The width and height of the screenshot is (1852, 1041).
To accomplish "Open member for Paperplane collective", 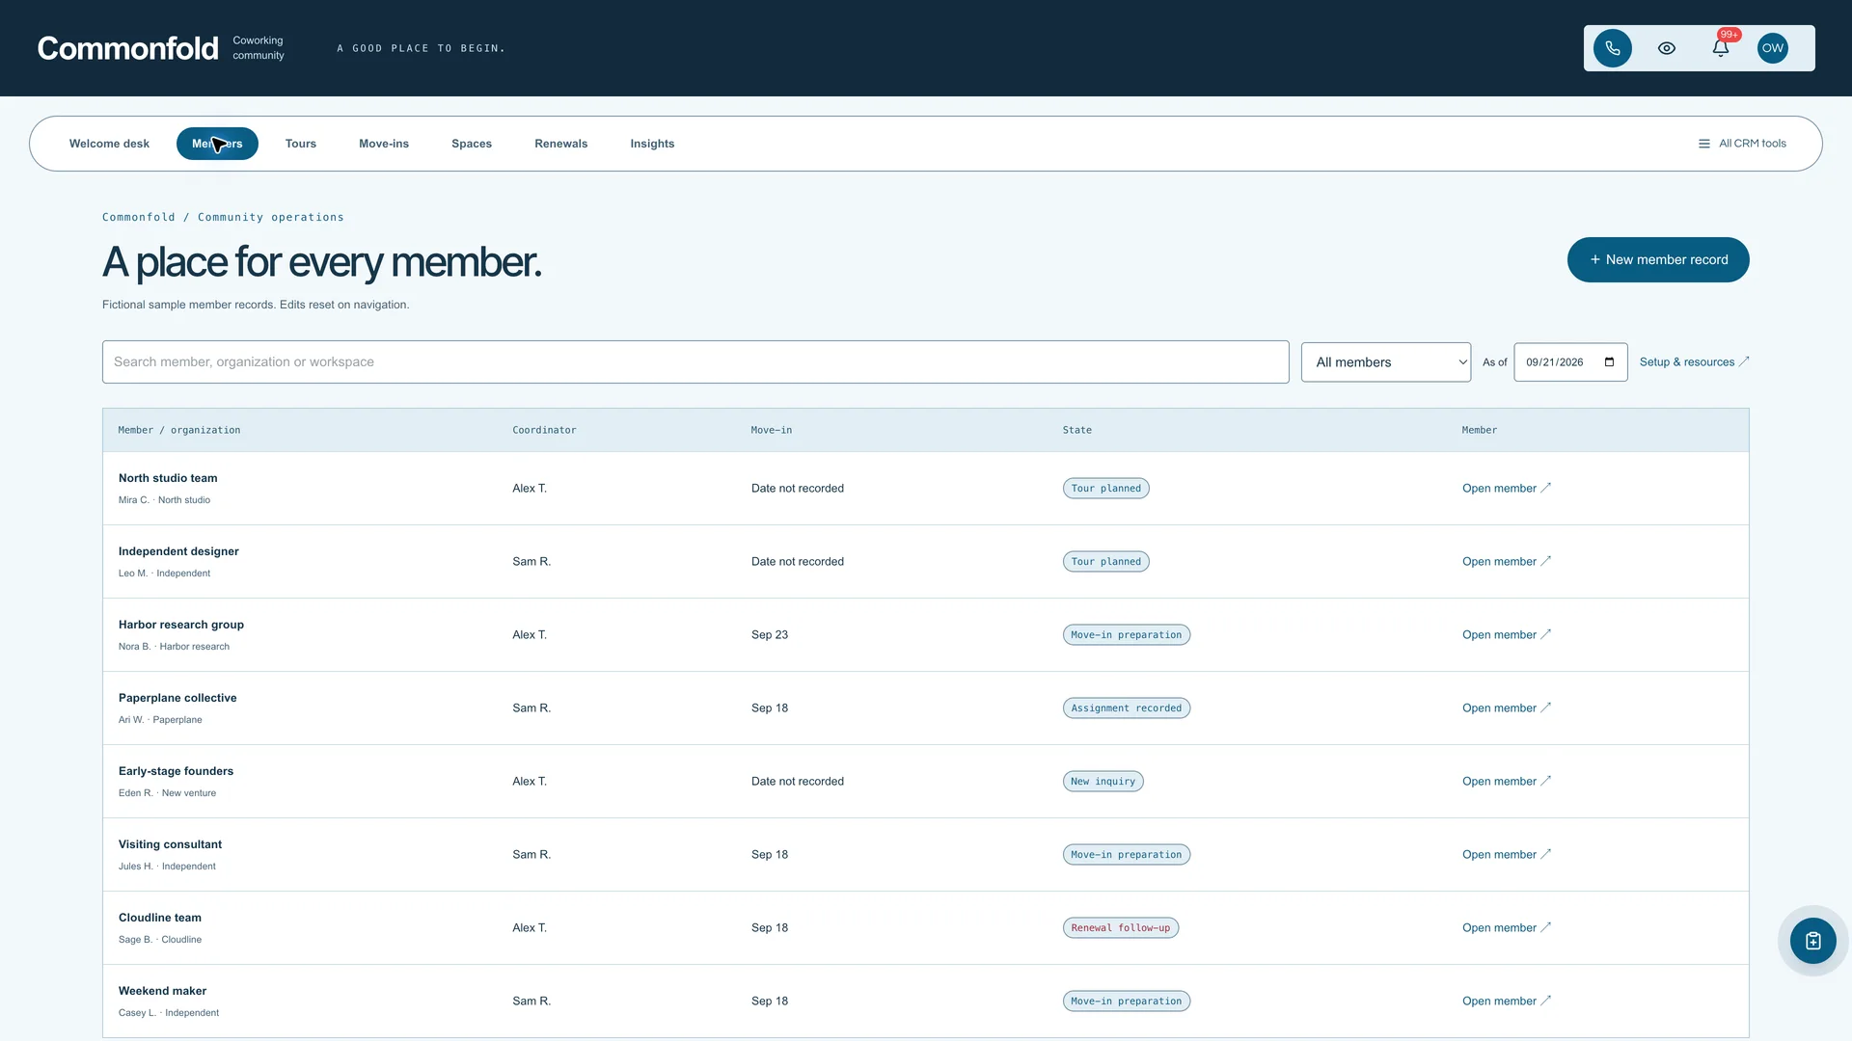I will 1507,708.
